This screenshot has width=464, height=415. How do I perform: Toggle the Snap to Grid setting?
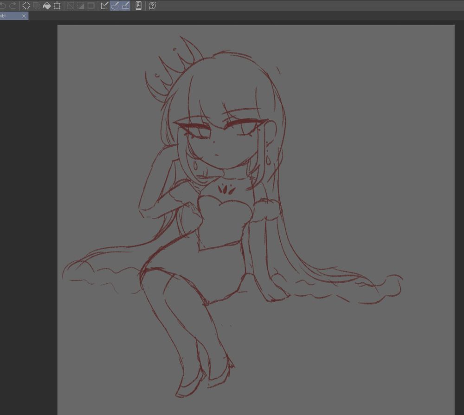(x=124, y=6)
